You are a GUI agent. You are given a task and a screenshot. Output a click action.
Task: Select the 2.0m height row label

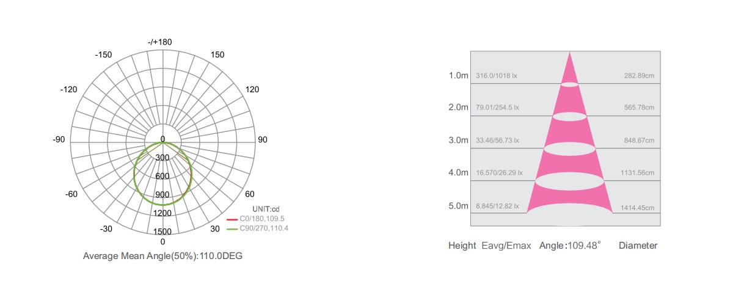coord(458,107)
